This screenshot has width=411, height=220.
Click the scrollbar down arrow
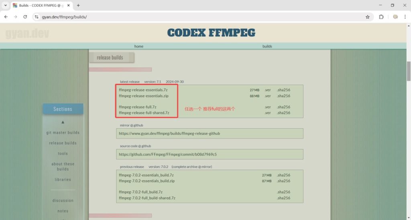click(x=408, y=218)
